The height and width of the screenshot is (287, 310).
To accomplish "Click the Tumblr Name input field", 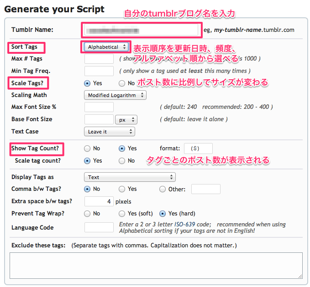I will 141,30.
